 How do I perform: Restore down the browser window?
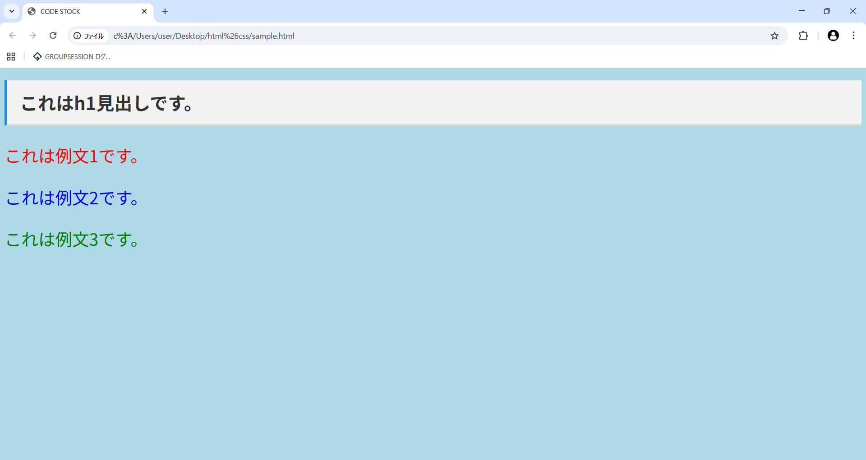pyautogui.click(x=827, y=11)
